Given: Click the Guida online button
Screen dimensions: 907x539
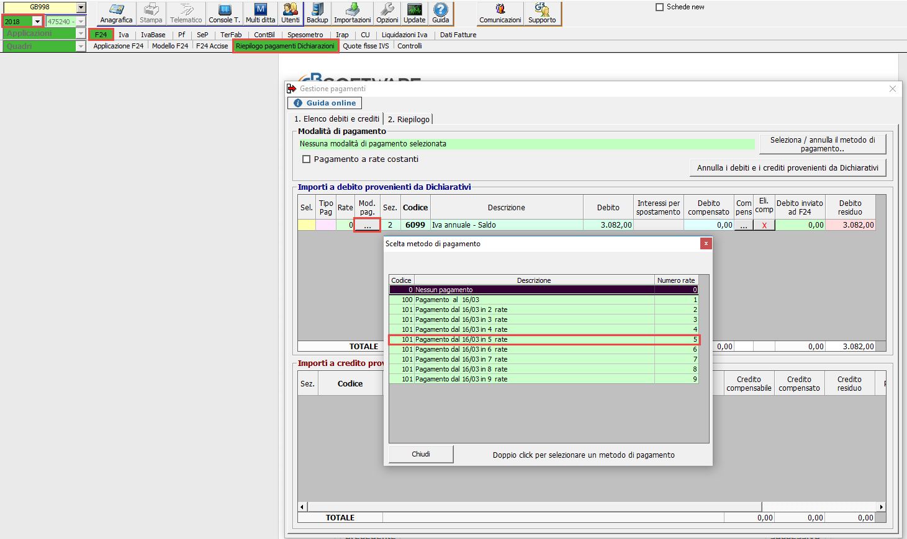Looking at the screenshot, I should pos(325,103).
